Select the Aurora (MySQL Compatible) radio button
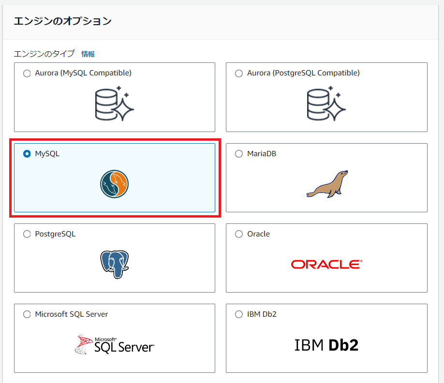The height and width of the screenshot is (383, 444). [x=27, y=74]
